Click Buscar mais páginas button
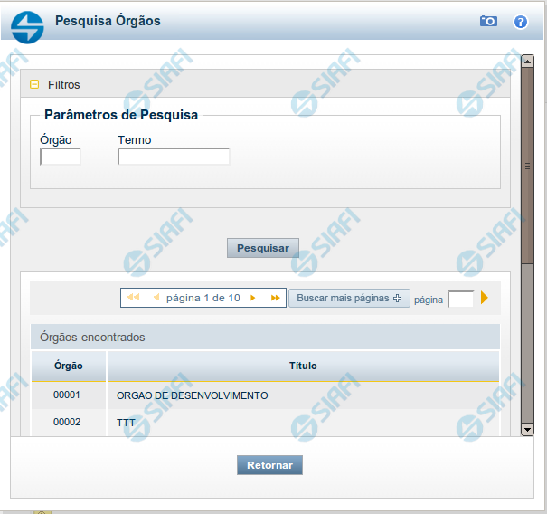The width and height of the screenshot is (547, 514). [x=349, y=298]
